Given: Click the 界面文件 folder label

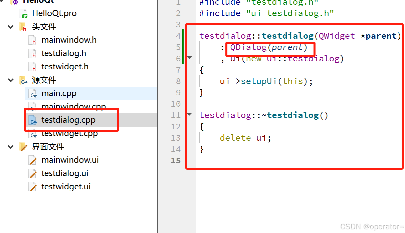Looking at the screenshot, I should pyautogui.click(x=48, y=147).
